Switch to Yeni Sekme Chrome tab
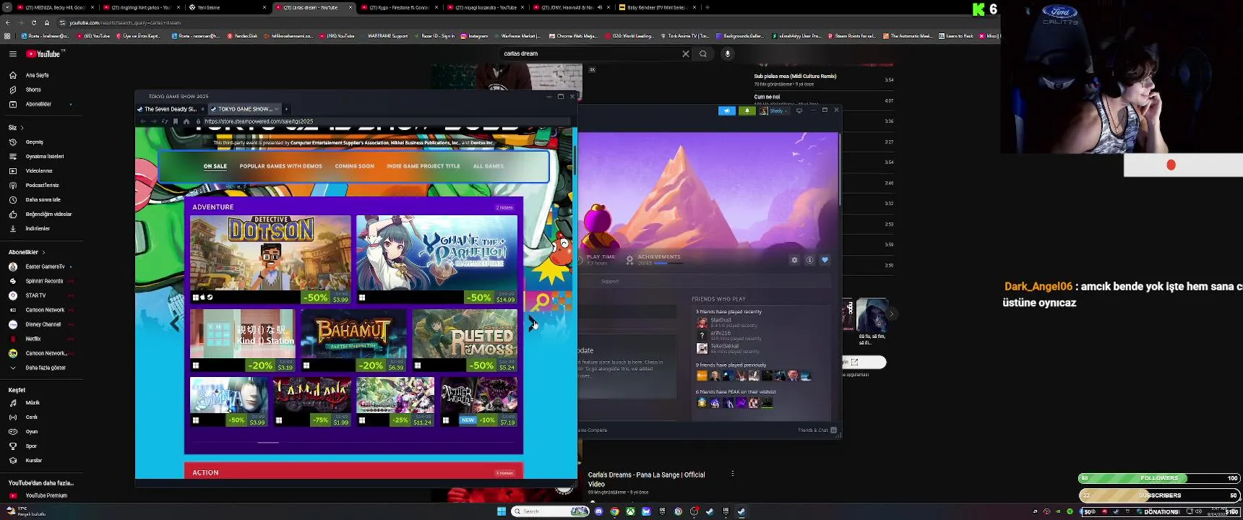 [x=227, y=7]
